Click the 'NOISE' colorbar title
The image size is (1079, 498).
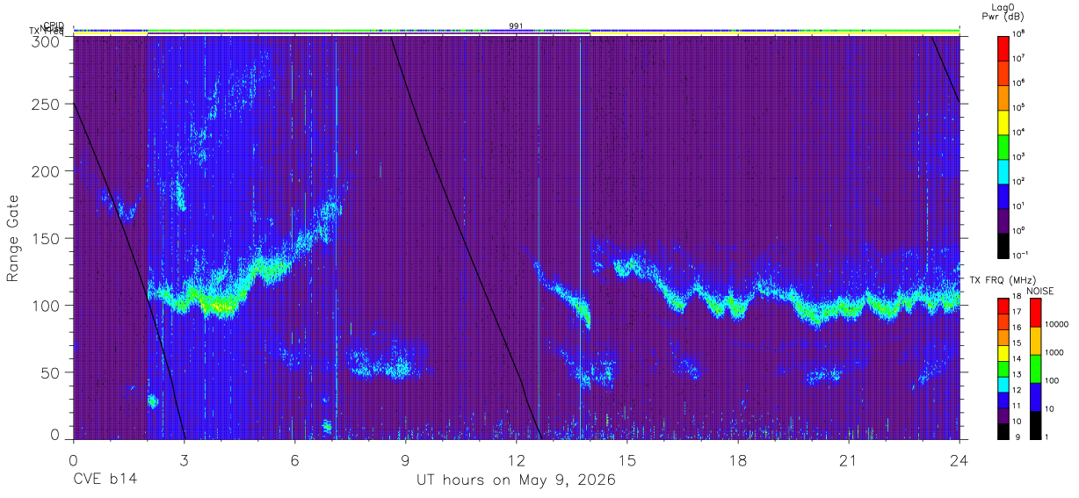coord(1040,290)
